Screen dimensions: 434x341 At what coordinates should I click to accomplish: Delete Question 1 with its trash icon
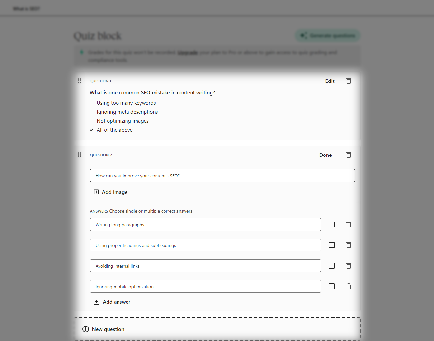[349, 81]
